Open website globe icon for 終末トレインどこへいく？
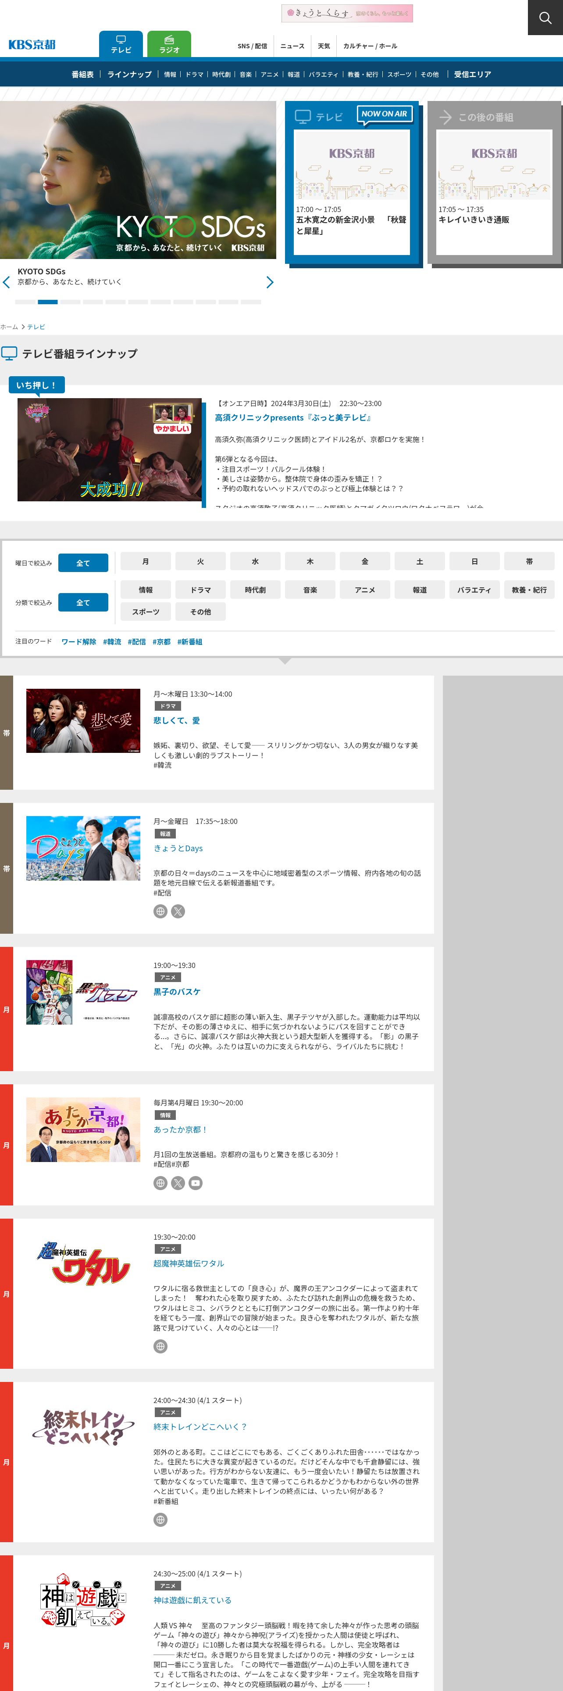This screenshot has width=563, height=1691. coord(160,1520)
